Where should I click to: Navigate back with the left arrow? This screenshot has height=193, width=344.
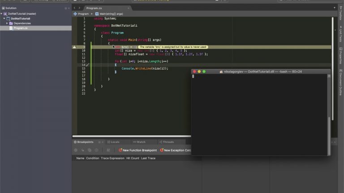tap(75, 8)
